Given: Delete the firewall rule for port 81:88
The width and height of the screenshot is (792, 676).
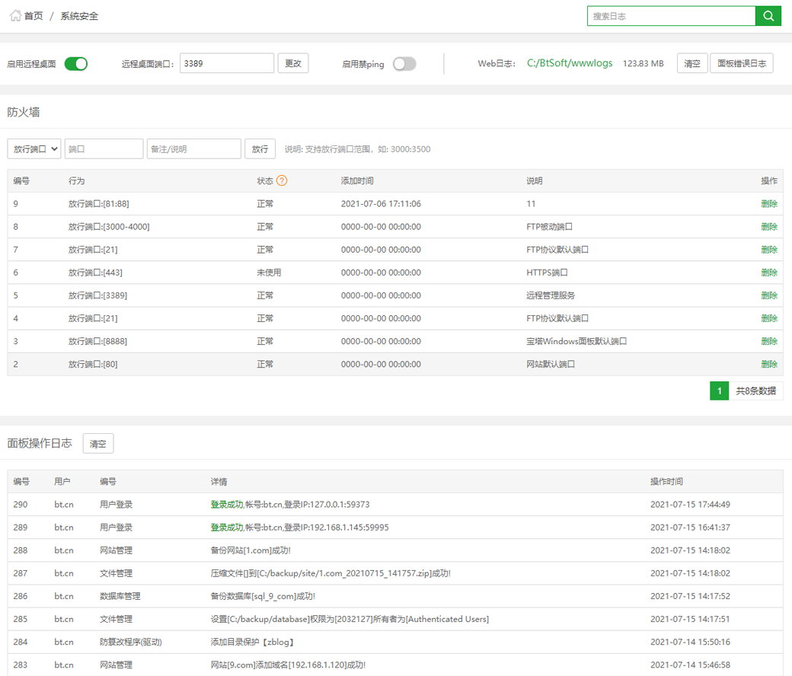Looking at the screenshot, I should (768, 204).
